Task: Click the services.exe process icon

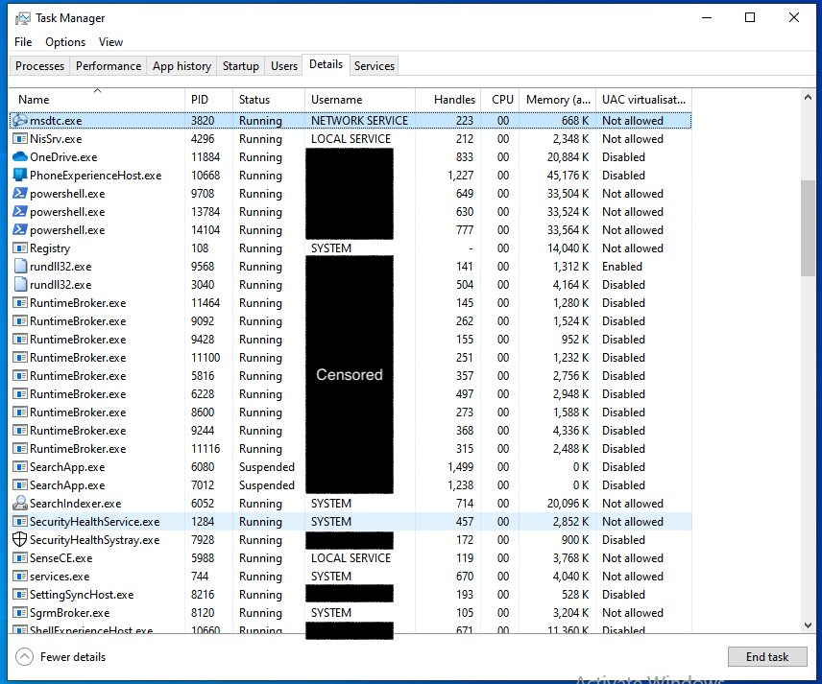Action: [x=20, y=577]
